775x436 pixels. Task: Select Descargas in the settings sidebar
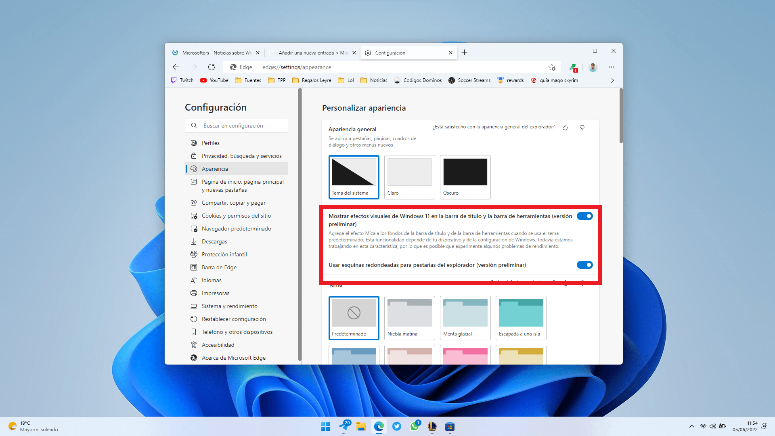214,241
